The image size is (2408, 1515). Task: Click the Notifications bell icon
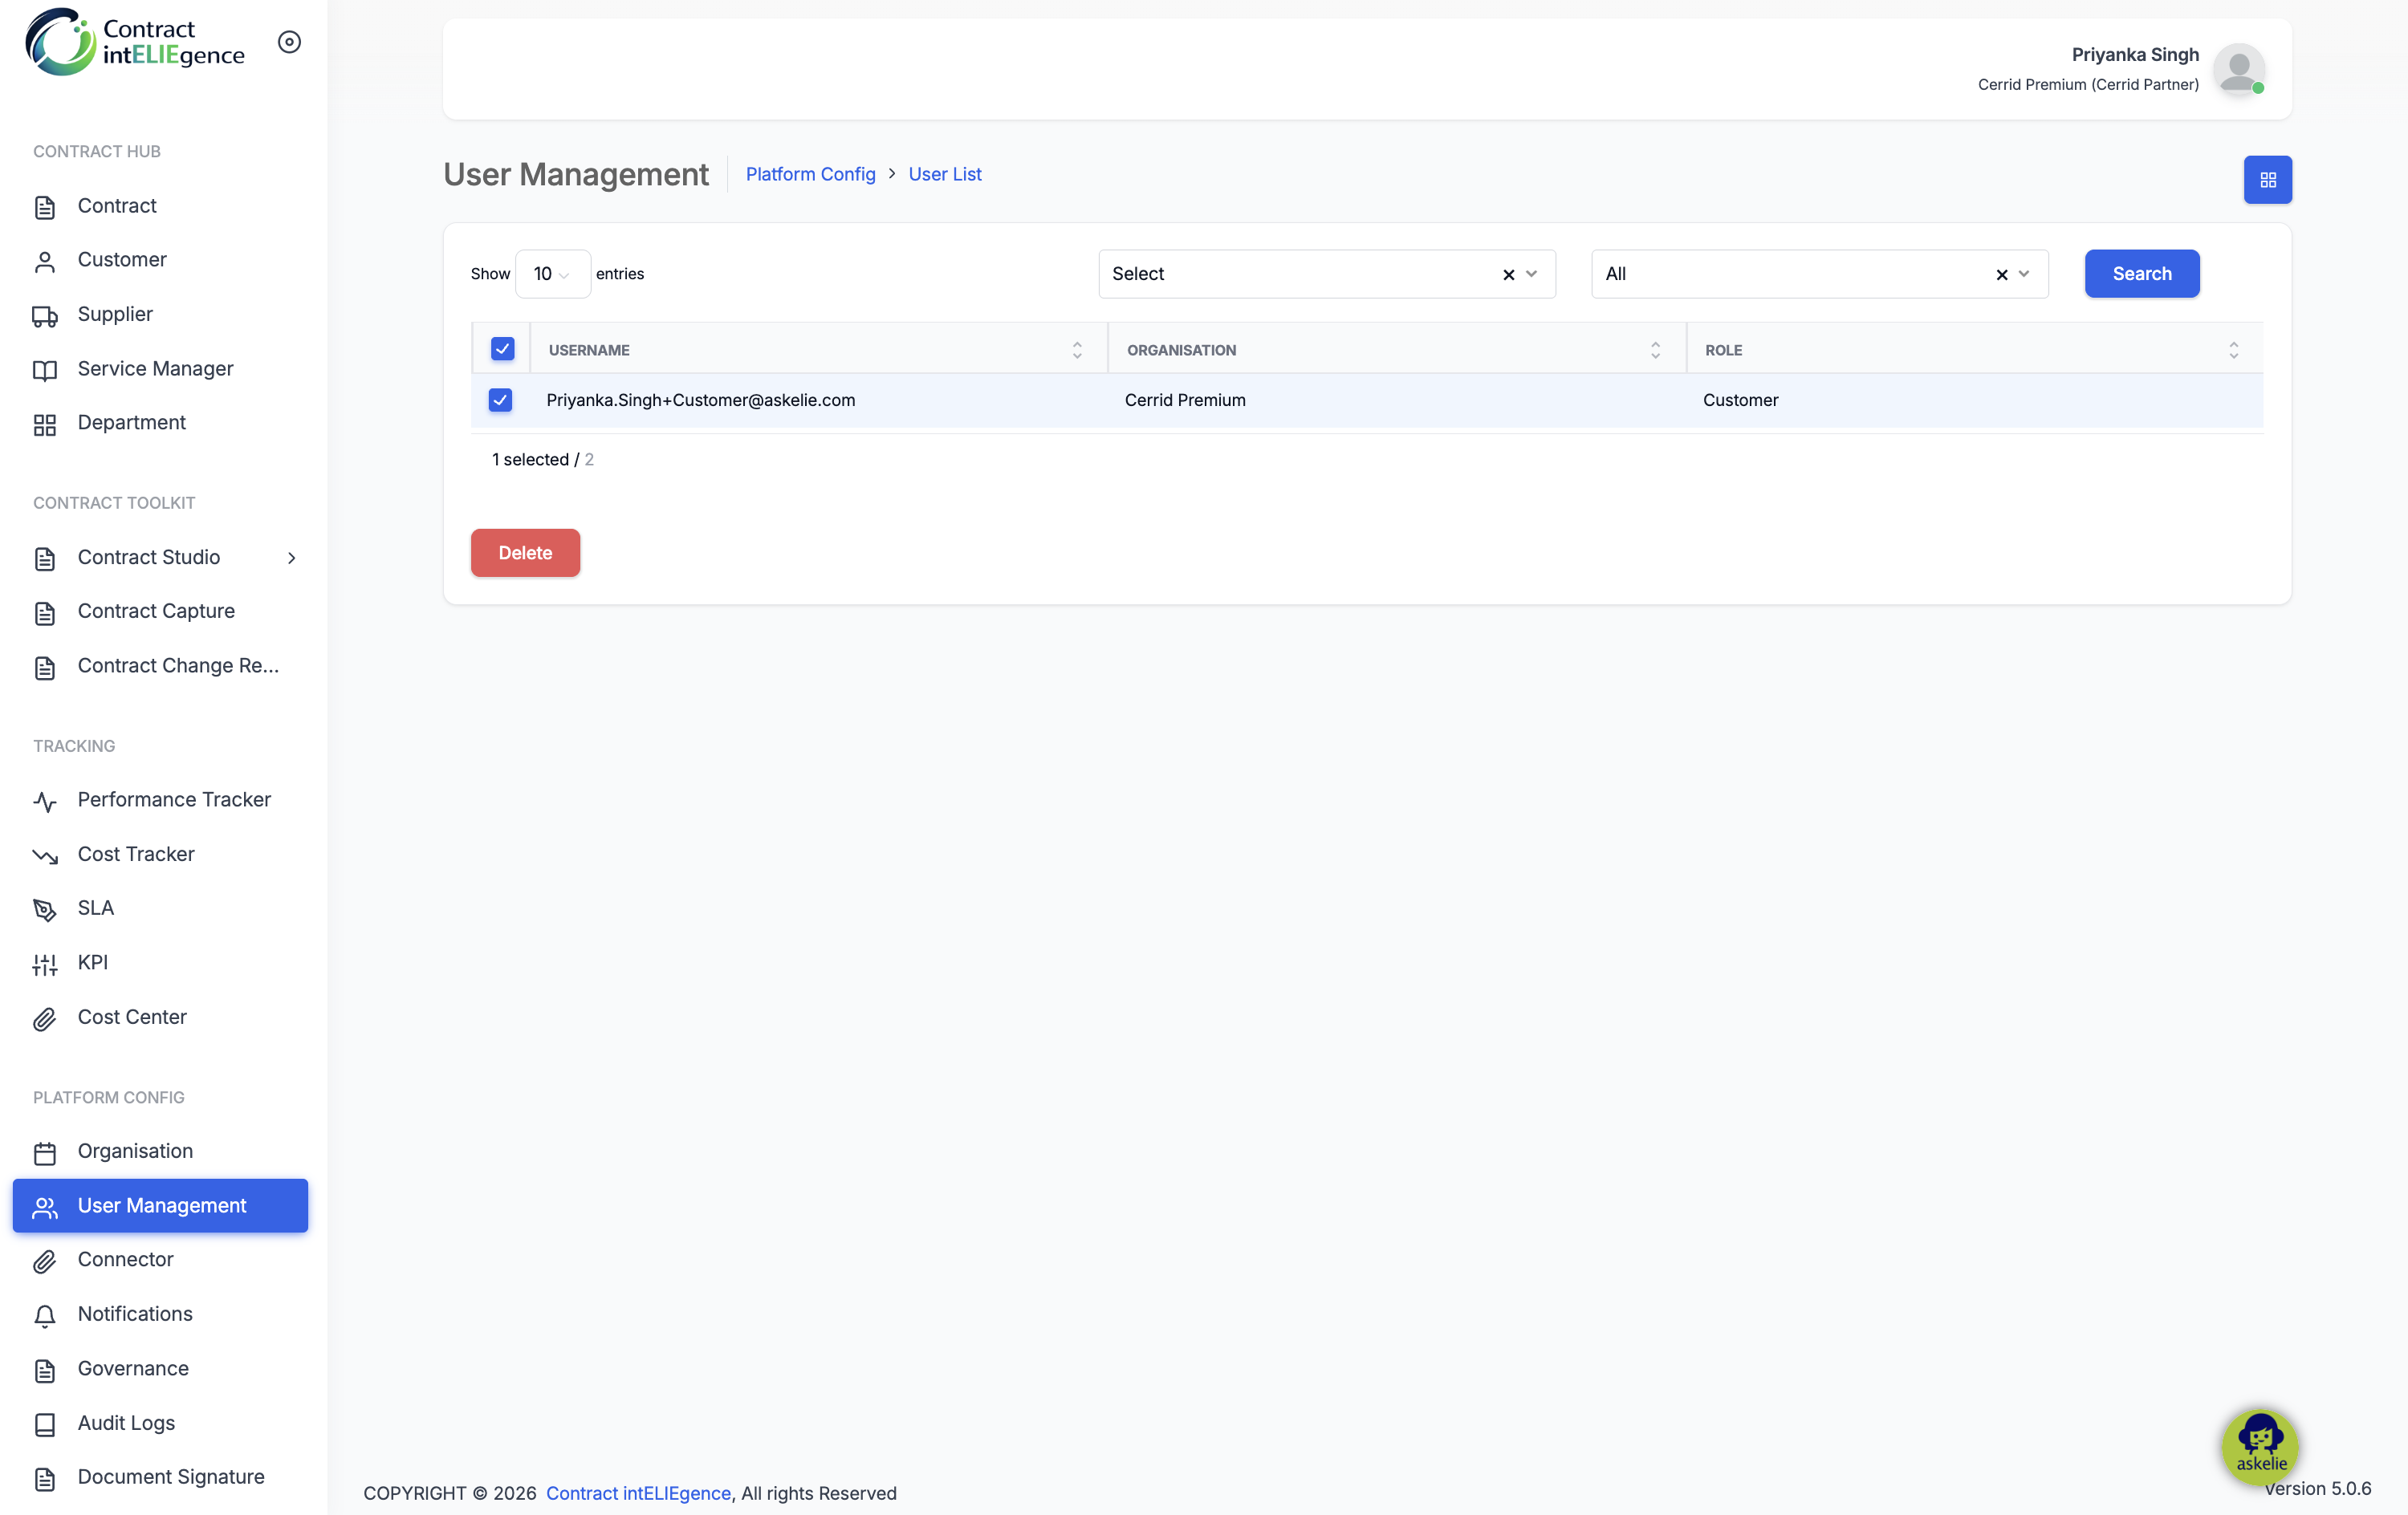(45, 1316)
